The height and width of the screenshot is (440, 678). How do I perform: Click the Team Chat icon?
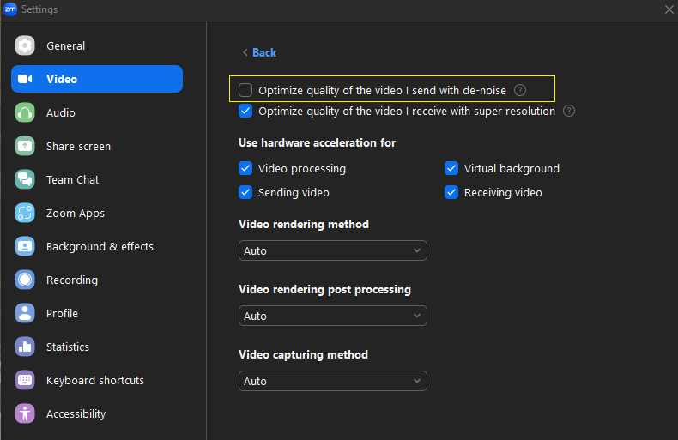25,180
